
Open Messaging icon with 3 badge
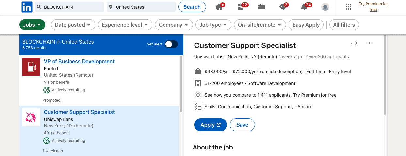tap(283, 7)
